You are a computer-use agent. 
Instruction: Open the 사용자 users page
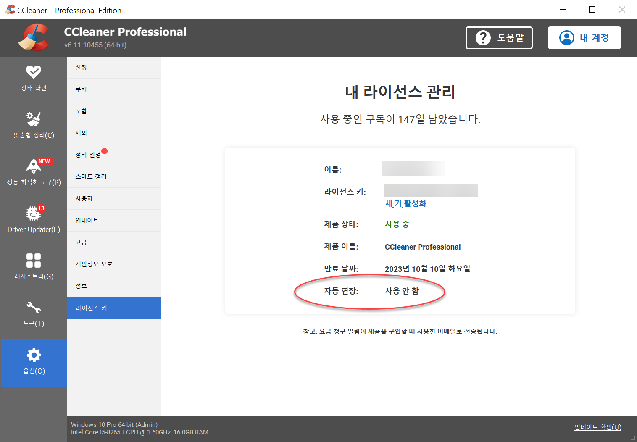coord(114,199)
